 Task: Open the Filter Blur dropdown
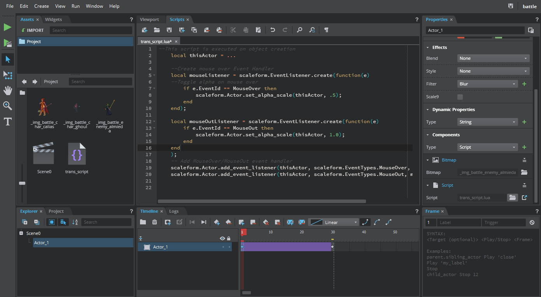click(x=488, y=84)
